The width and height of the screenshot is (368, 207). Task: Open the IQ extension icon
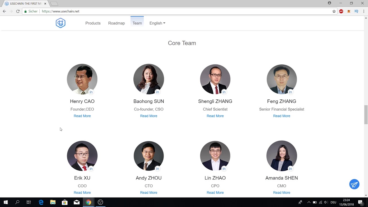(x=356, y=11)
